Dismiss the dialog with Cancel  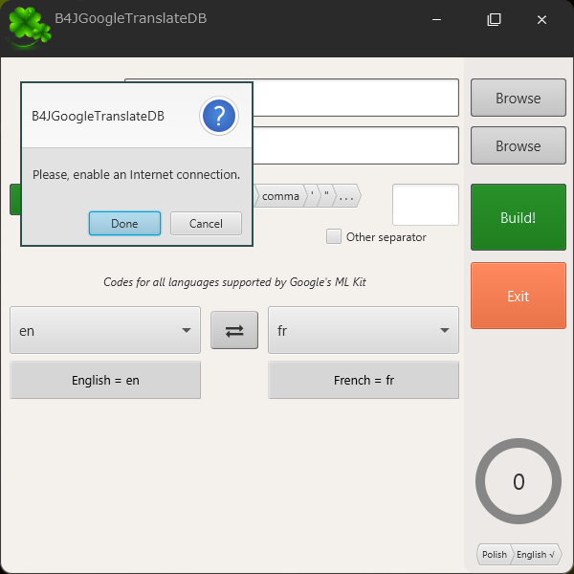point(206,223)
